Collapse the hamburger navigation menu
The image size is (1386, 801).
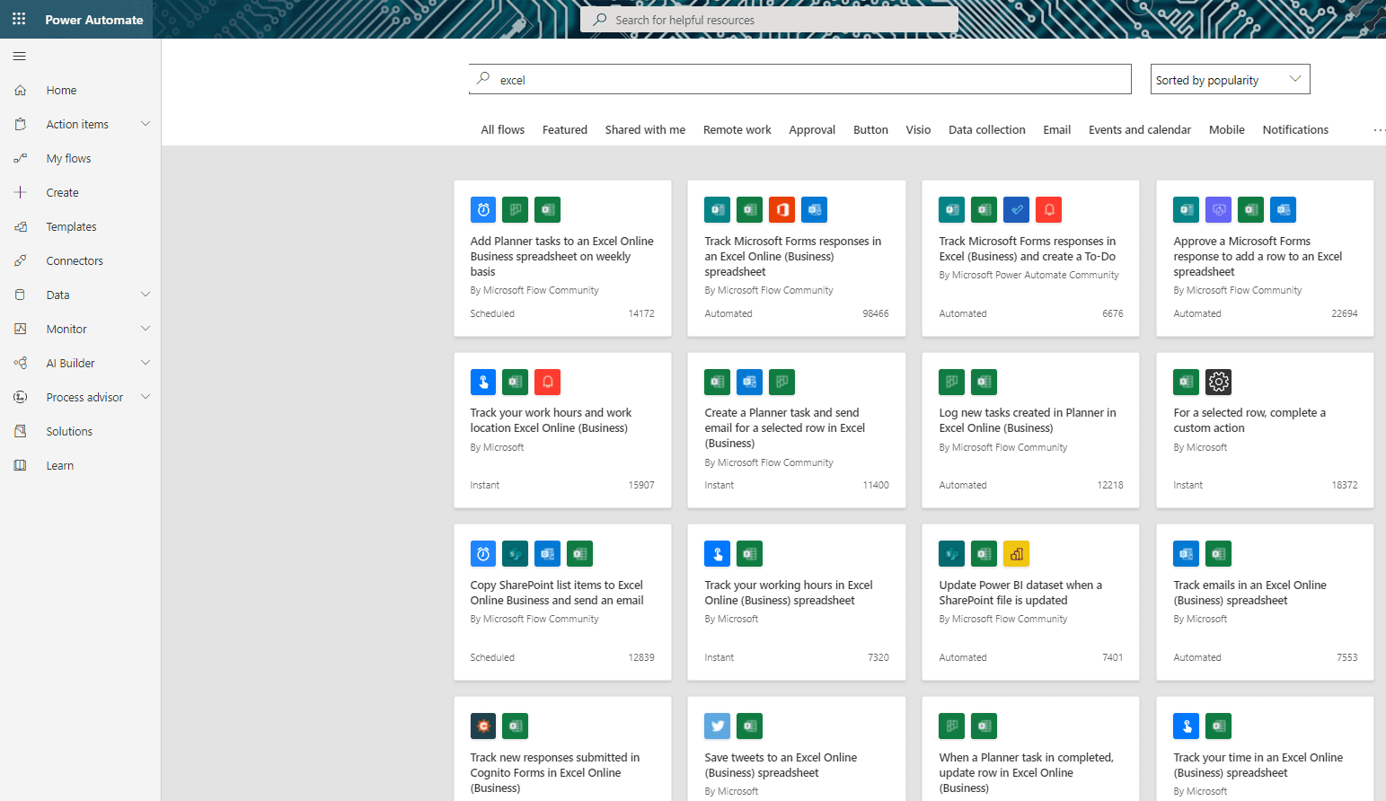pyautogui.click(x=20, y=57)
